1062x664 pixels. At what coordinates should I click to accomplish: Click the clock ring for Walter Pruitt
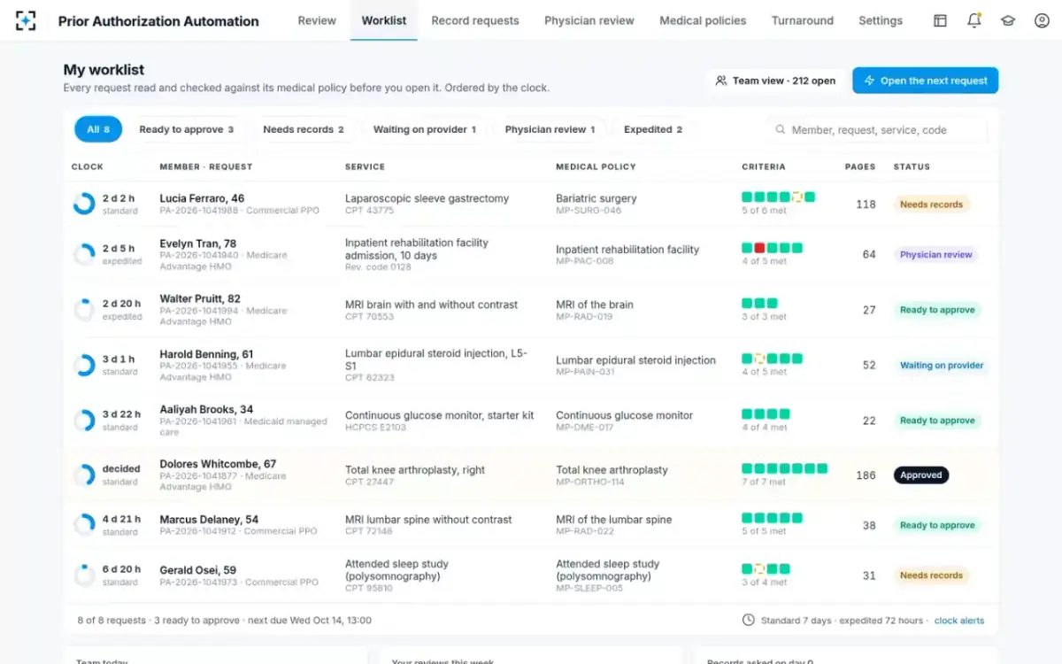84,310
